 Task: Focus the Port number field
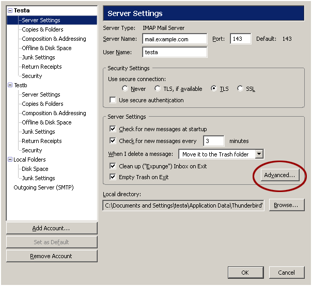(240, 39)
